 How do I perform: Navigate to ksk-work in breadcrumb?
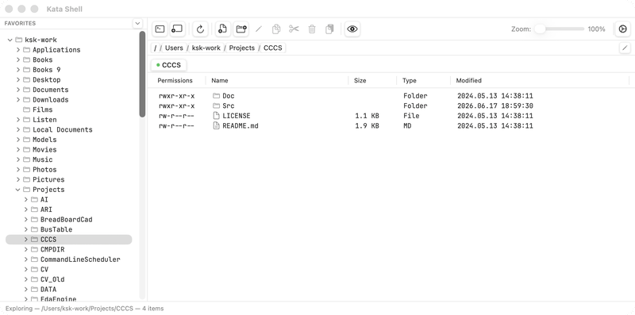[206, 48]
